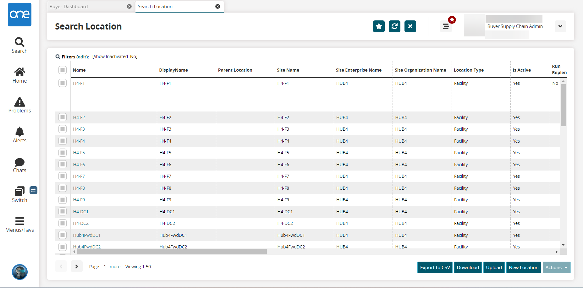The width and height of the screenshot is (583, 288).
Task: Sort by Parent Location column header
Action: tap(235, 70)
